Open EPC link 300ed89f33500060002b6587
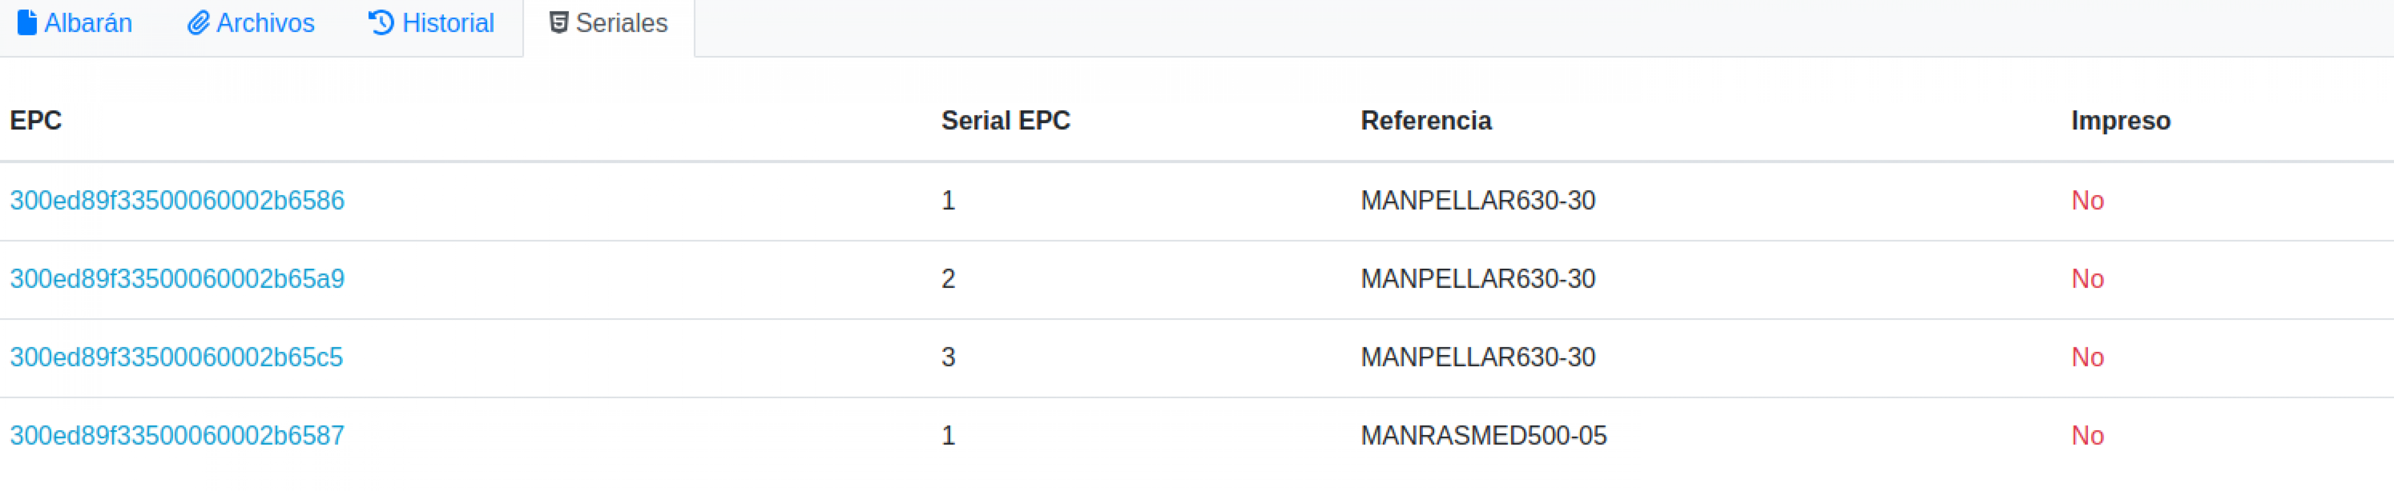 177,436
